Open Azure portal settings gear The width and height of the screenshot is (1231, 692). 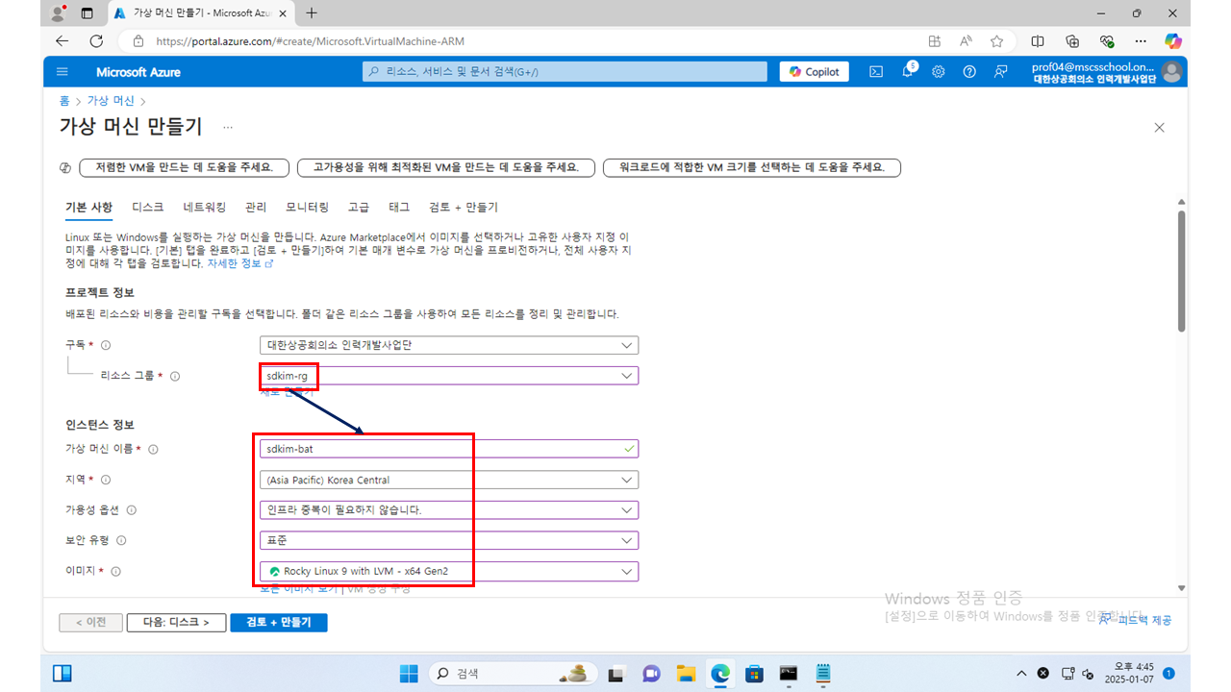(x=939, y=72)
